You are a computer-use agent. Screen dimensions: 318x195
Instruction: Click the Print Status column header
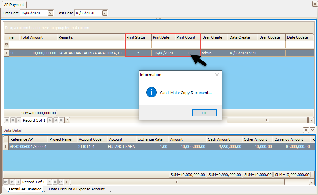click(x=138, y=37)
